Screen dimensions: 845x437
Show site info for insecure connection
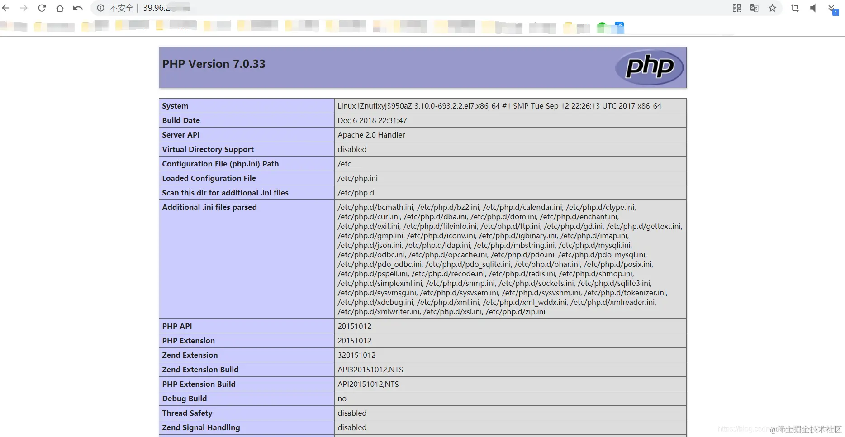point(100,8)
